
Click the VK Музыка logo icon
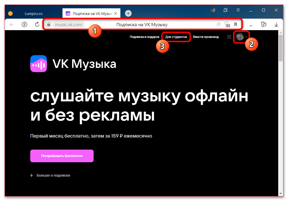coord(39,63)
